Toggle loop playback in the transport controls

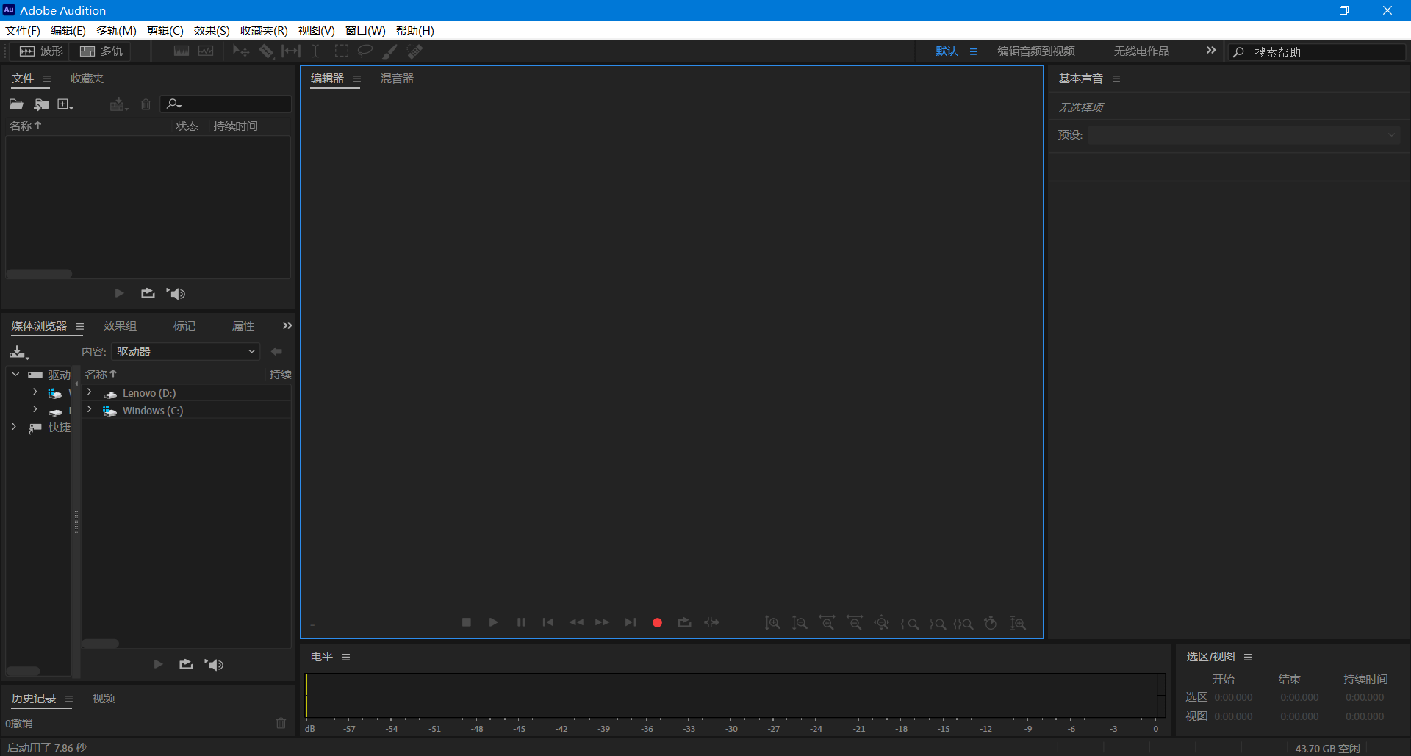[x=684, y=622]
